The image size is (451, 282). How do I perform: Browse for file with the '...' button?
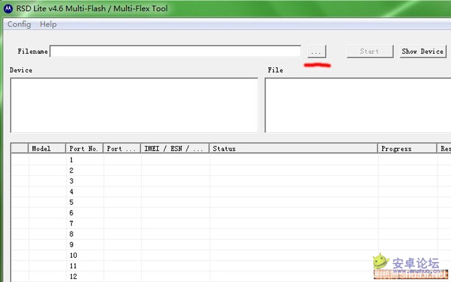[316, 51]
